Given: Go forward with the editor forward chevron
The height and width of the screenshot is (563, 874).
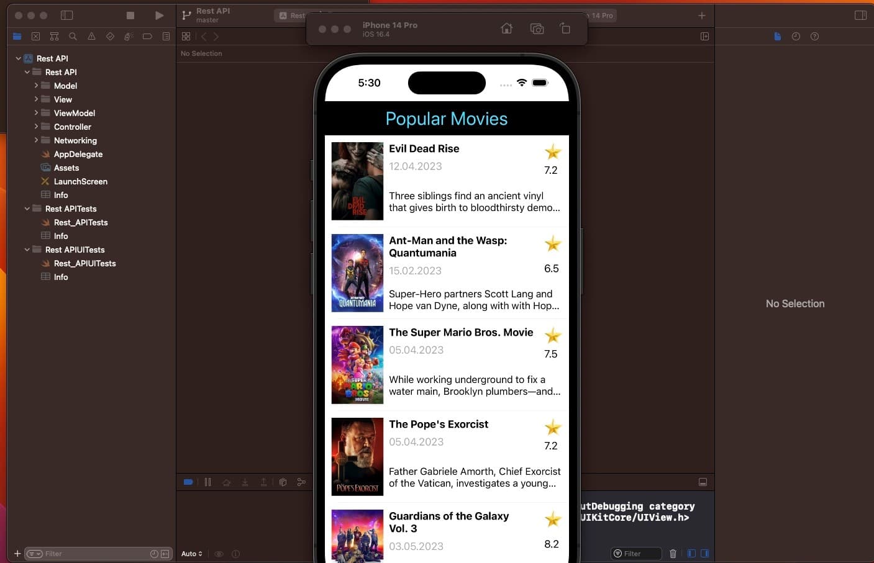Looking at the screenshot, I should [216, 37].
